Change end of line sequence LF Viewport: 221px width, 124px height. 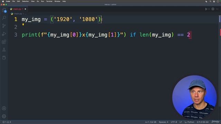point(181,122)
